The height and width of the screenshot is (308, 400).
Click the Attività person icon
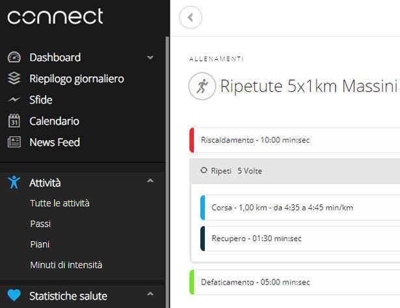[14, 182]
